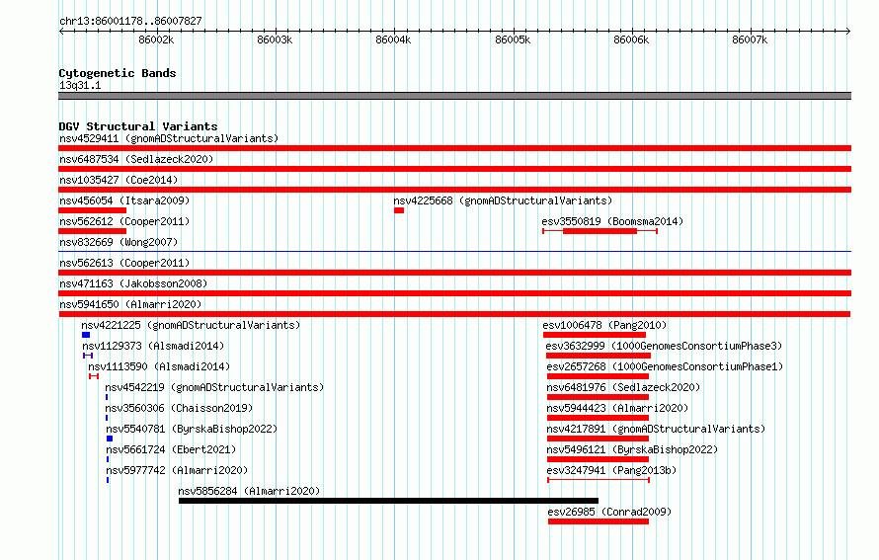Image resolution: width=879 pixels, height=560 pixels.
Task: Click the chr13:86001178..86007827 coordinate label
Action: (130, 21)
